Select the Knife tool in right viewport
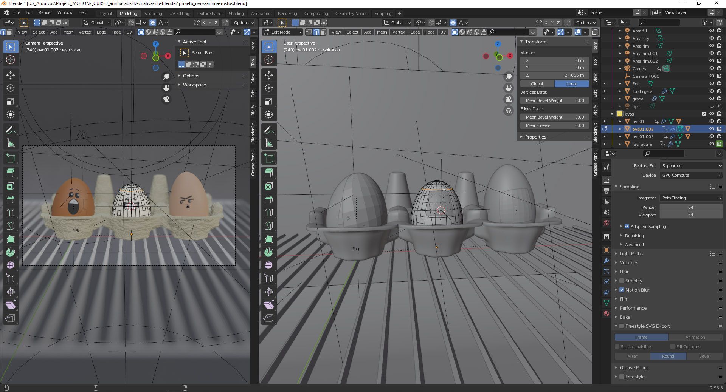The image size is (726, 392). tap(269, 226)
